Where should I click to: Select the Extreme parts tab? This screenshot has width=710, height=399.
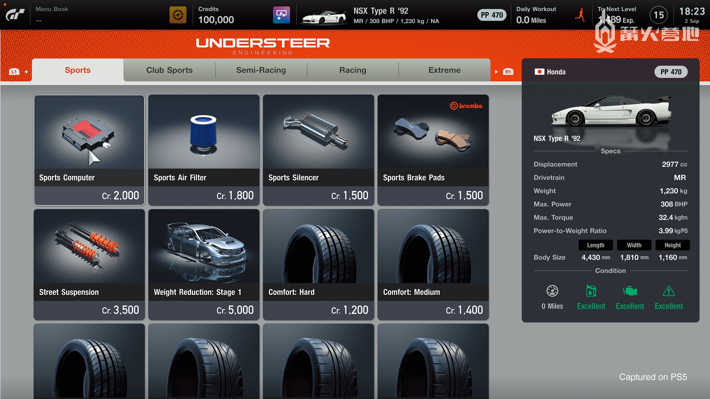[444, 70]
